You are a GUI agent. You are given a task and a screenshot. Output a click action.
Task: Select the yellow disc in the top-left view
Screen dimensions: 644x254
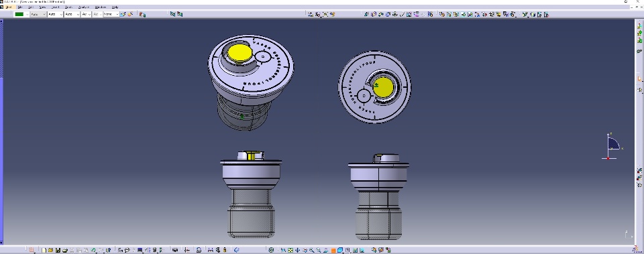point(239,53)
